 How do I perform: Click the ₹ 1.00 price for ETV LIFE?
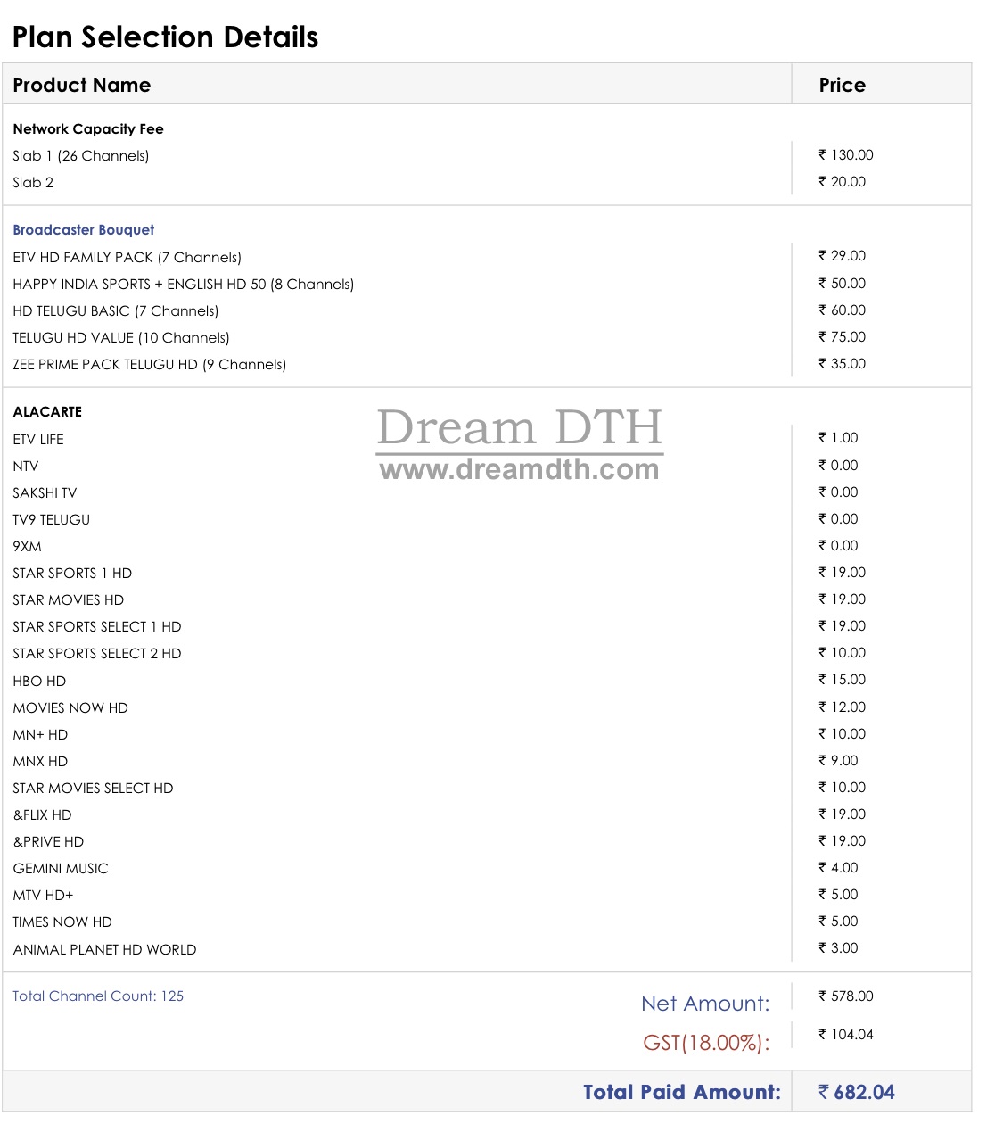click(x=839, y=437)
